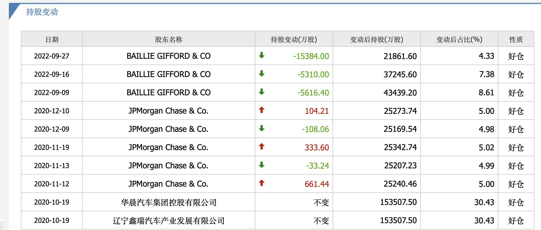Click shareholder 辽宁鑫瑞汽车产业发展有限公司
The height and width of the screenshot is (230, 541).
click(x=168, y=221)
